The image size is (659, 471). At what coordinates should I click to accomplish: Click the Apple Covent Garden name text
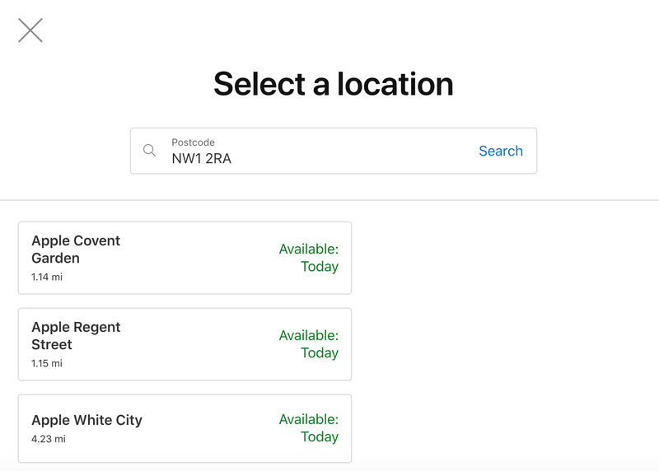click(76, 249)
